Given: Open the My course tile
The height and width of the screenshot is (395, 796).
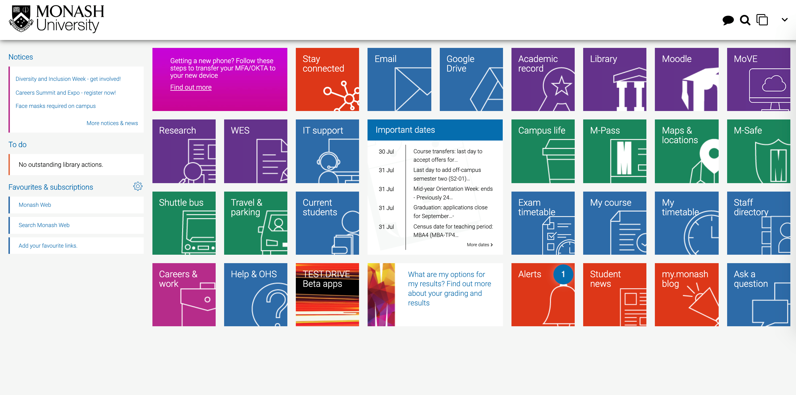Looking at the screenshot, I should pyautogui.click(x=615, y=223).
